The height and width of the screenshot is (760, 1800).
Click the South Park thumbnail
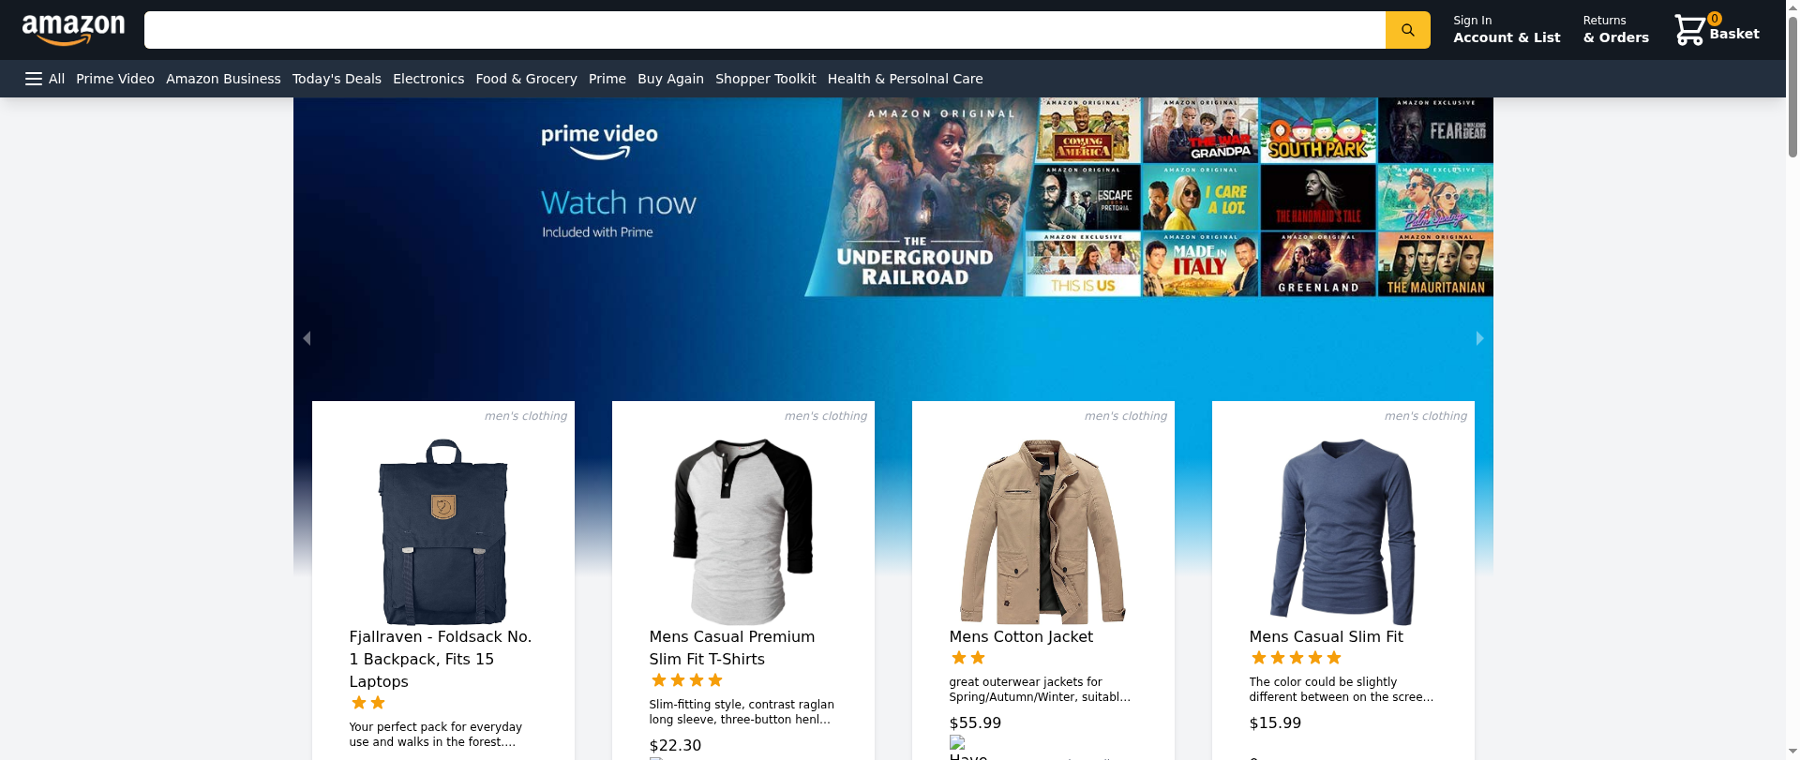[x=1318, y=130]
